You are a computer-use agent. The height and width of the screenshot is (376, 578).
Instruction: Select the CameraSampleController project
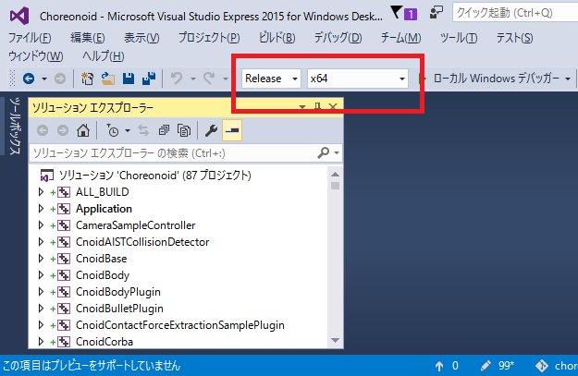click(122, 225)
